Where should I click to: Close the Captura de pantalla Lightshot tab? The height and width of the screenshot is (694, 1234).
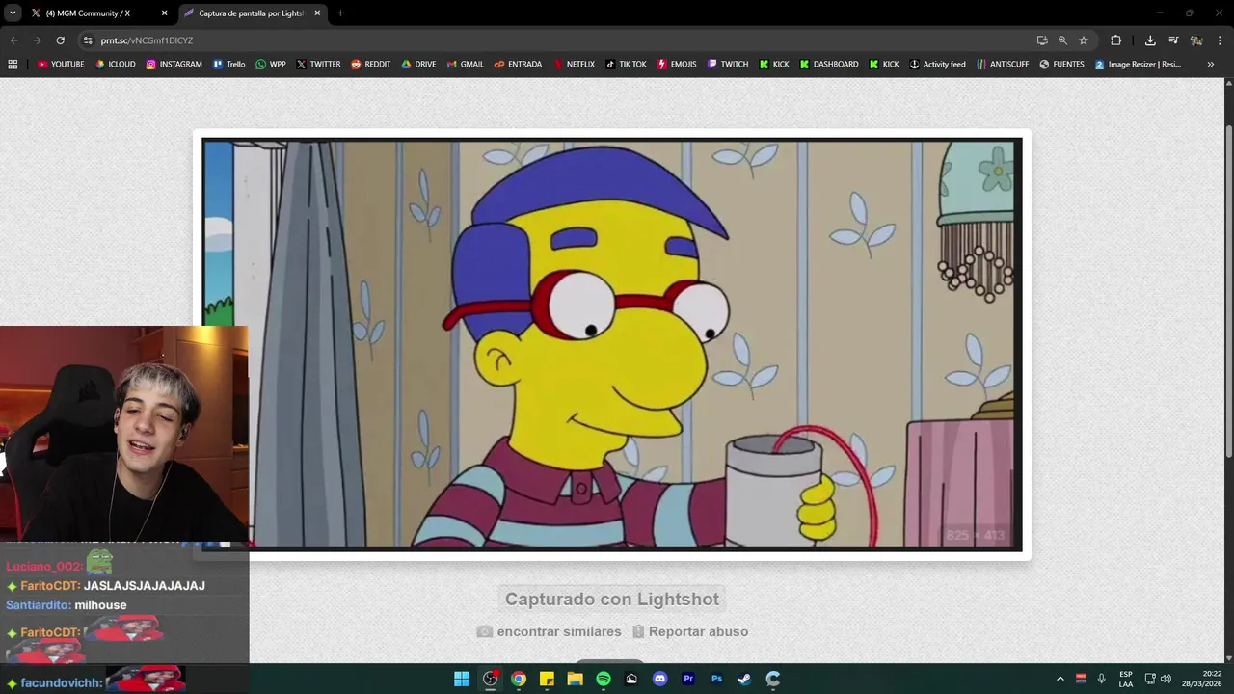point(317,13)
